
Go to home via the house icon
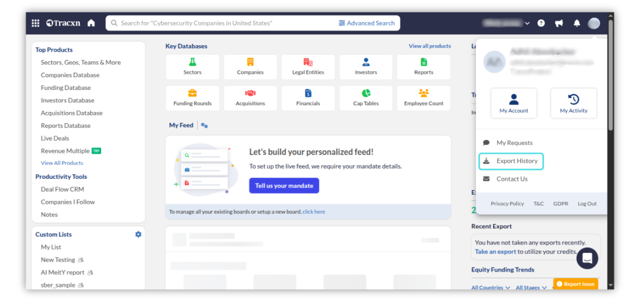coord(91,23)
